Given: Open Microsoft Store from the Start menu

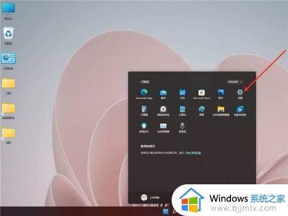Looking at the screenshot, I should (x=202, y=94).
